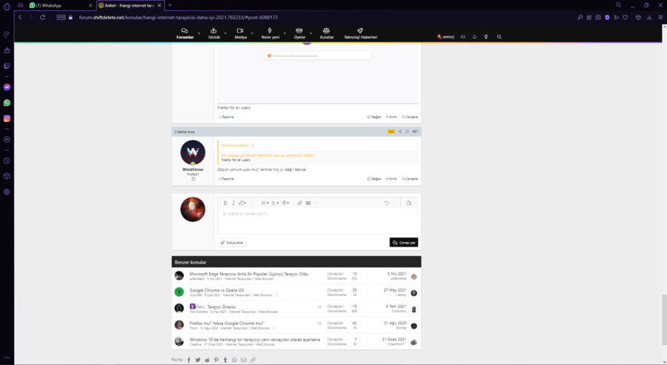Switch to the WhatsApp tab
This screenshot has width=667, height=365.
[x=61, y=5]
